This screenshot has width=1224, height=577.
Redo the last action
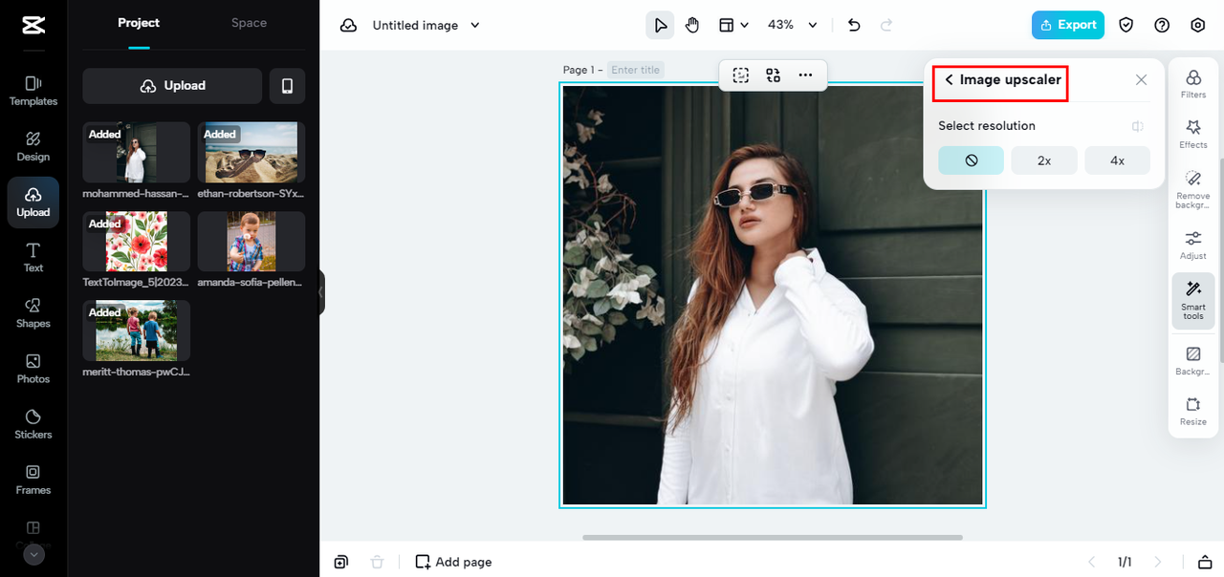[x=886, y=25]
